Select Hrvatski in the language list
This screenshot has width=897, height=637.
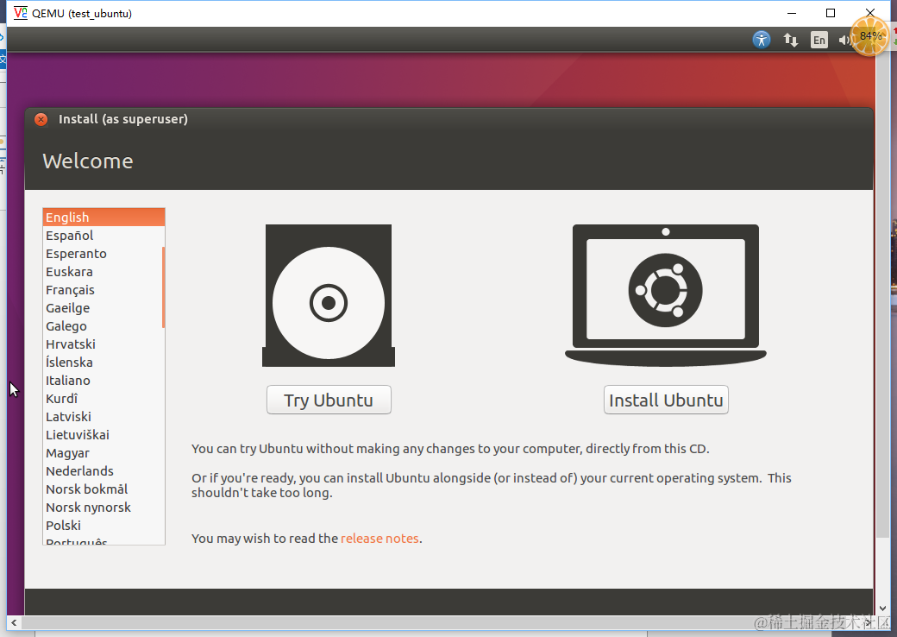pos(103,344)
